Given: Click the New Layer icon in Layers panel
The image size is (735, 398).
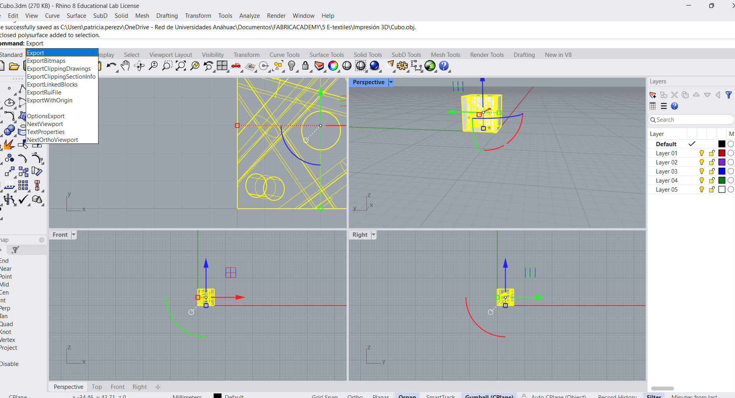Looking at the screenshot, I should [653, 95].
